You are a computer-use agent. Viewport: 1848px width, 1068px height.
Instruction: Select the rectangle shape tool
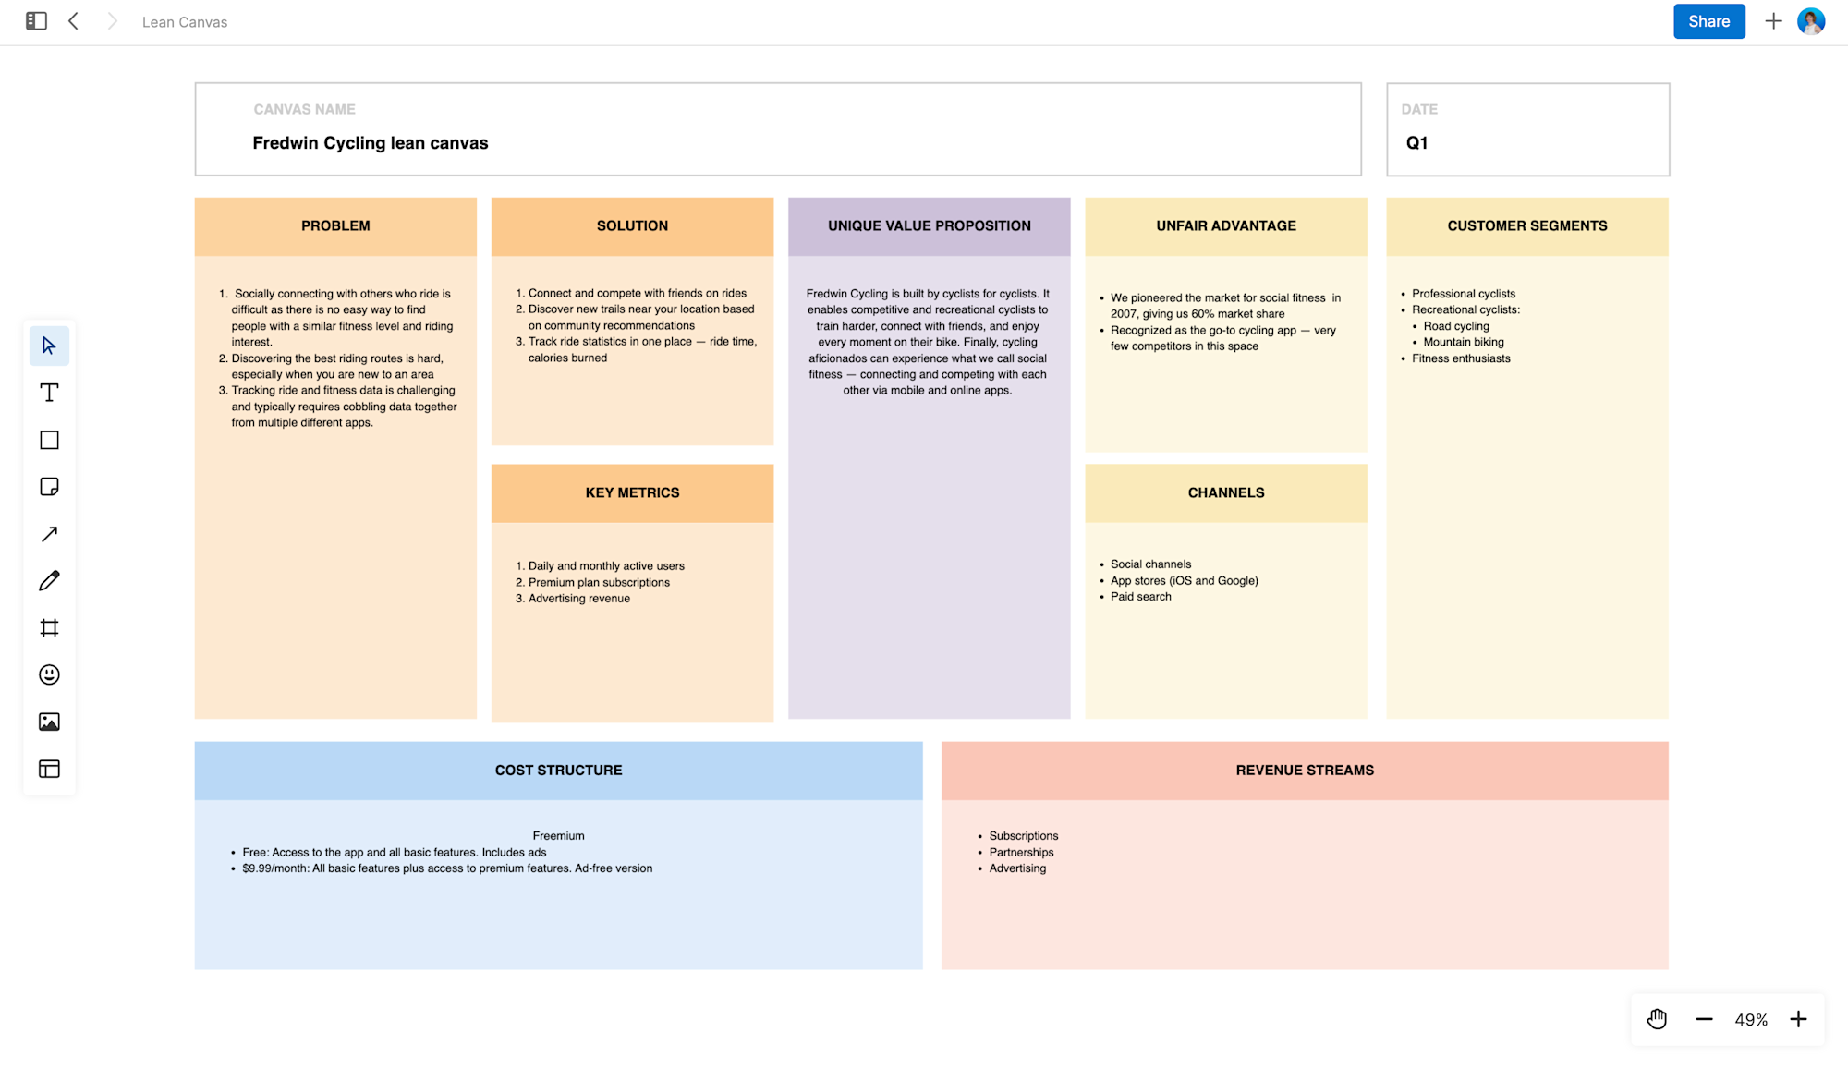tap(49, 440)
